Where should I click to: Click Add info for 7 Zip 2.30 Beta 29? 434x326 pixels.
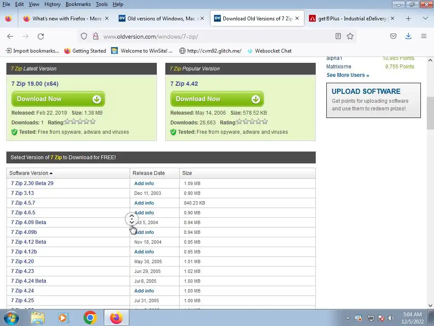click(x=144, y=183)
